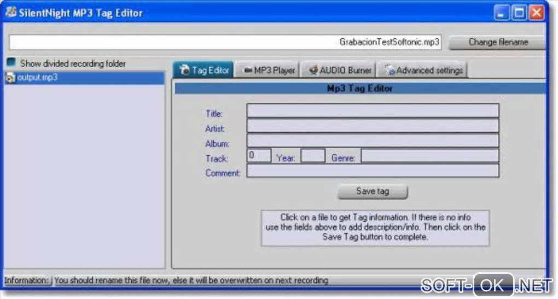Open the MP3 Player tab
The image size is (558, 299).
pyautogui.click(x=268, y=70)
